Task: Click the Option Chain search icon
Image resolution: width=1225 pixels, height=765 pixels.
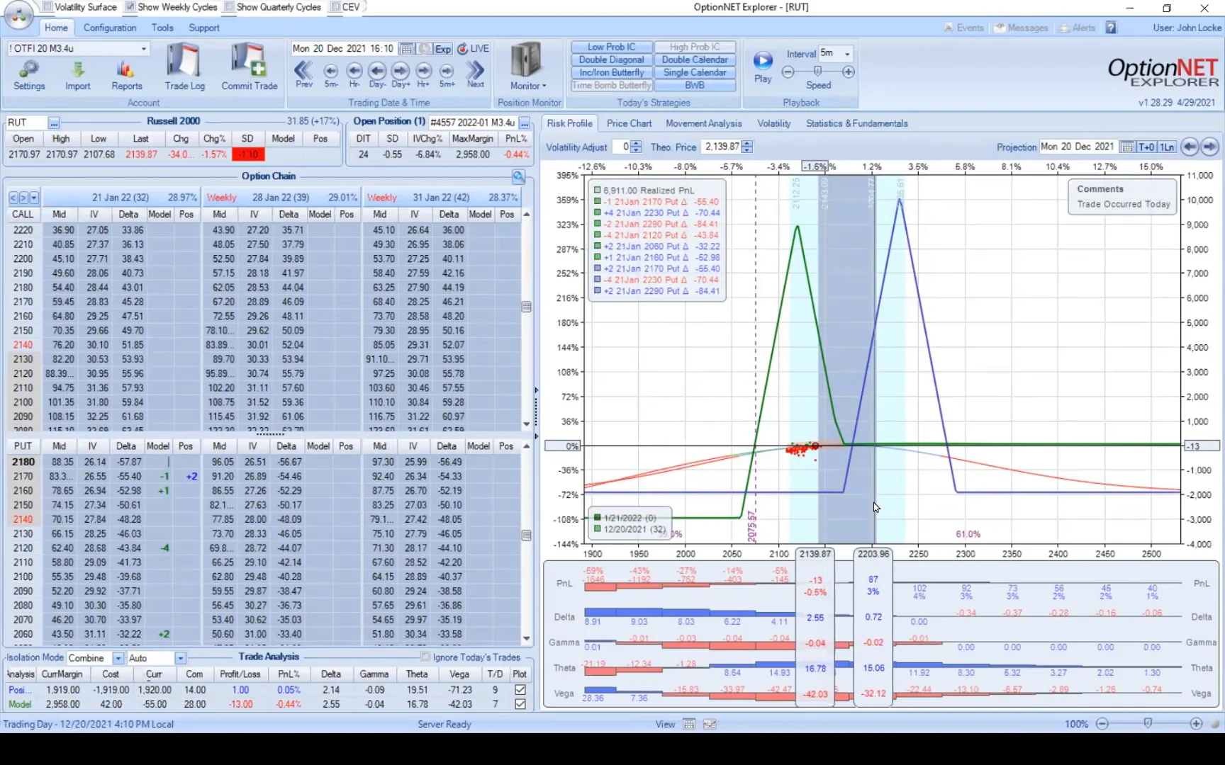Action: [x=519, y=176]
